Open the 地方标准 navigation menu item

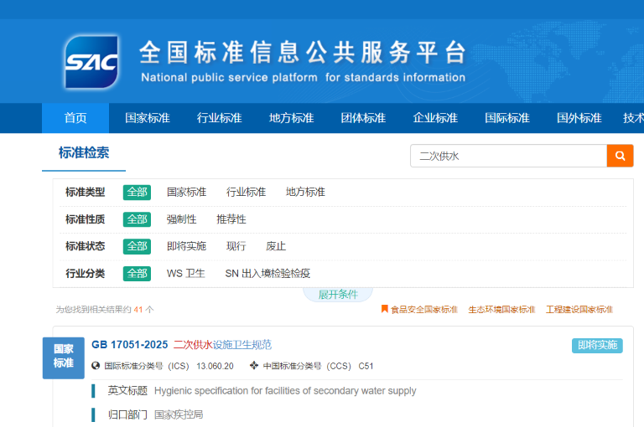point(291,118)
